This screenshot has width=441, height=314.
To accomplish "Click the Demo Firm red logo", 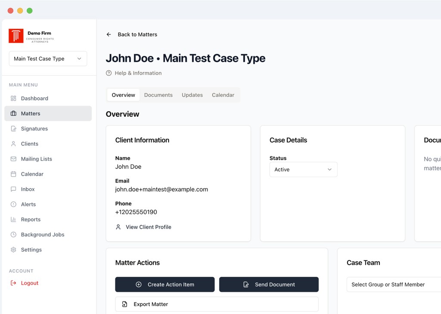I will point(16,36).
